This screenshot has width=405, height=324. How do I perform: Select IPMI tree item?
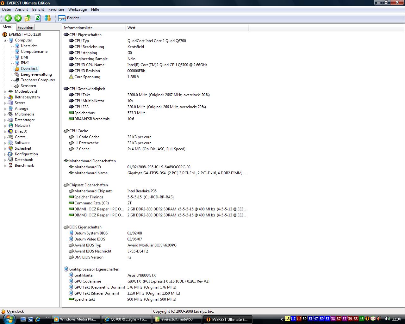[25, 63]
